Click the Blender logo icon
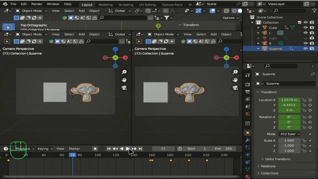 [x=5, y=4]
